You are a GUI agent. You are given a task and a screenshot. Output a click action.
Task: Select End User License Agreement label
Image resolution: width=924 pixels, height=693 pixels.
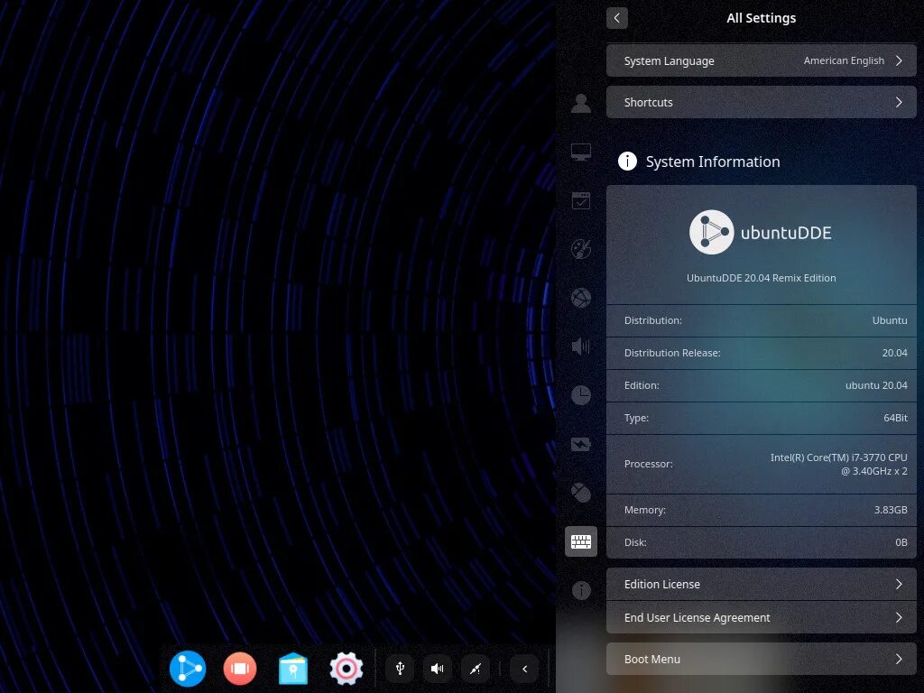click(x=698, y=617)
